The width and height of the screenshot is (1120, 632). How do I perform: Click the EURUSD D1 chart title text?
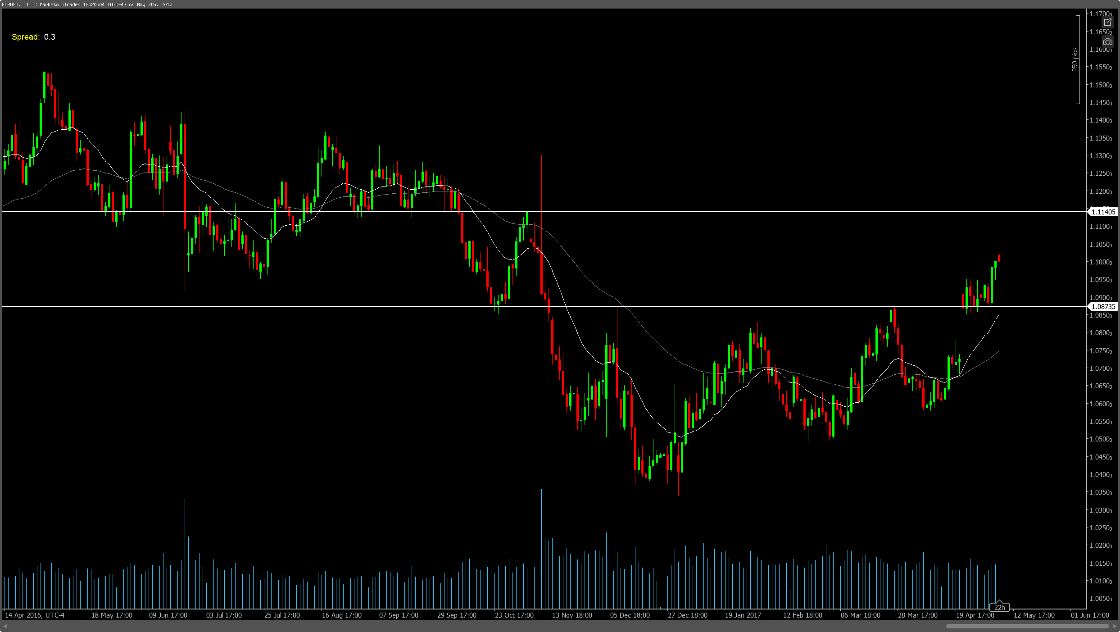point(87,5)
